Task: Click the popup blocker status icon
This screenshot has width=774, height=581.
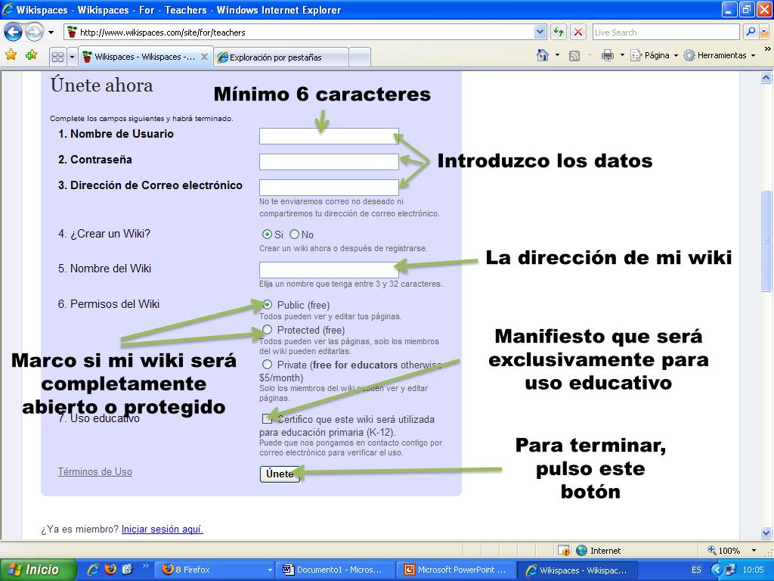Action: click(x=564, y=551)
